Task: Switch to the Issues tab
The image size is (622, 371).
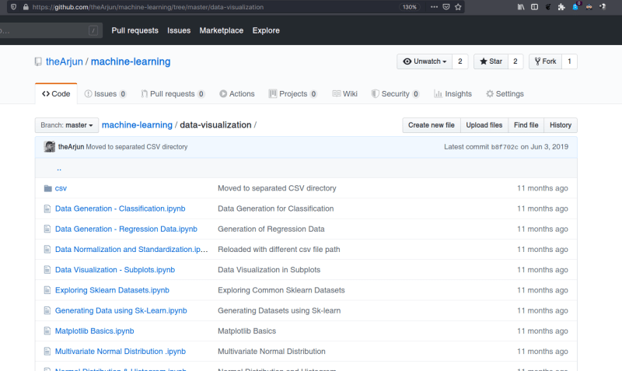Action: pyautogui.click(x=105, y=93)
